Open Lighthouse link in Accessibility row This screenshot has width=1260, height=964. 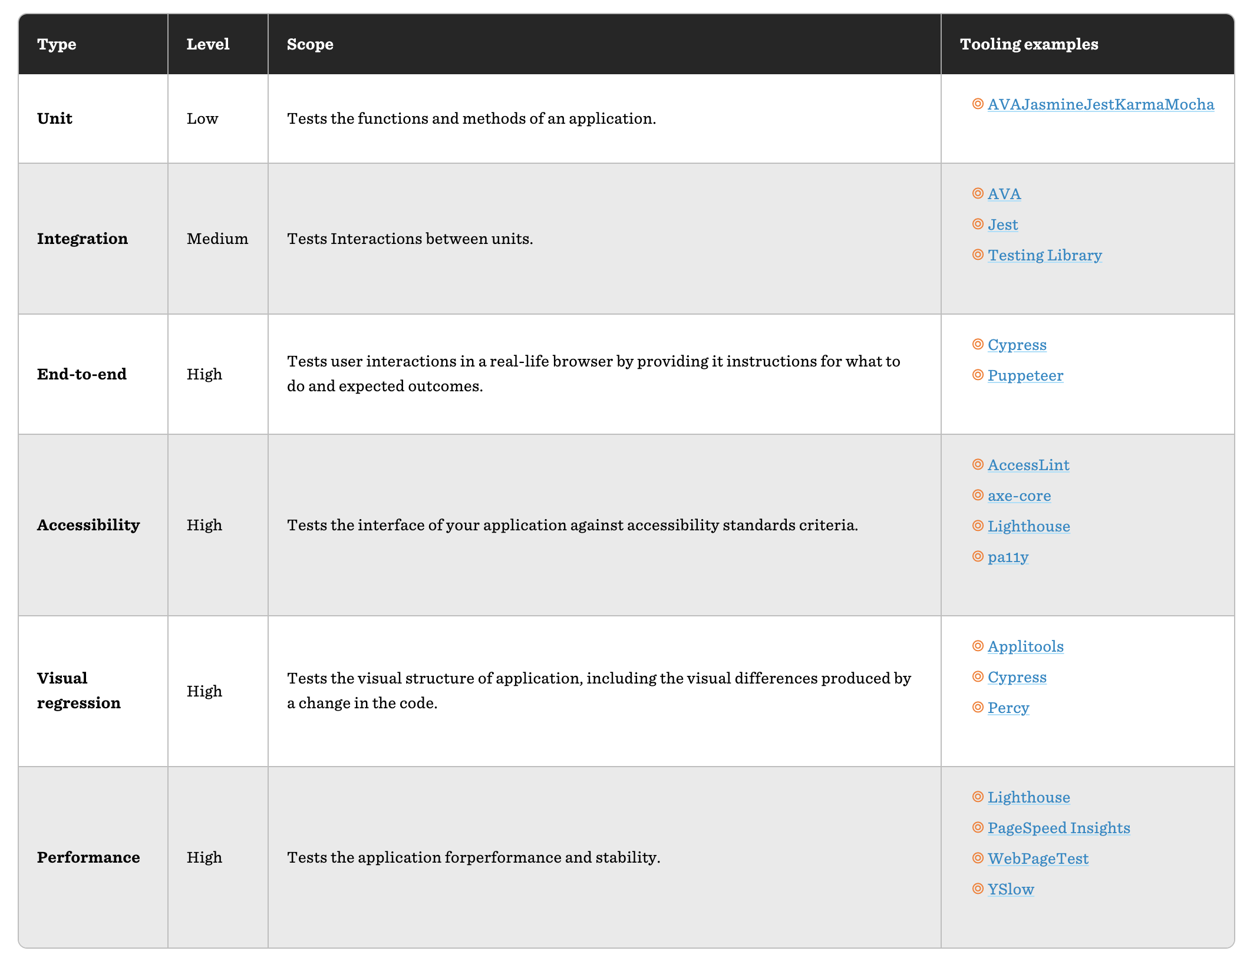[x=1028, y=526]
